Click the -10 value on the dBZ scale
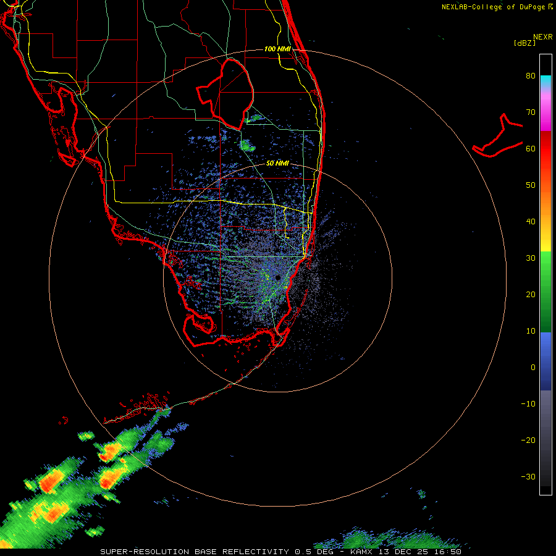The height and width of the screenshot is (556, 556). click(528, 404)
